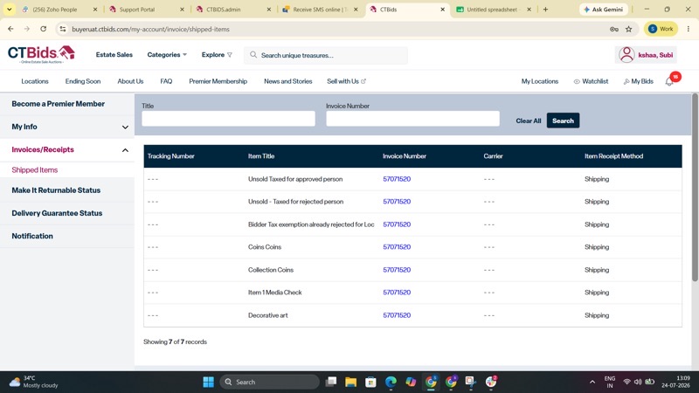Open Make It Returnable Status sidebar item
Viewport: 699px width, 393px height.
point(56,190)
